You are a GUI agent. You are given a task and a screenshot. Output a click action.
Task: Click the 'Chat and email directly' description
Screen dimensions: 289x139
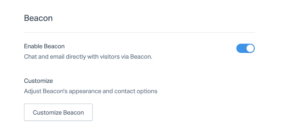[x=88, y=57]
